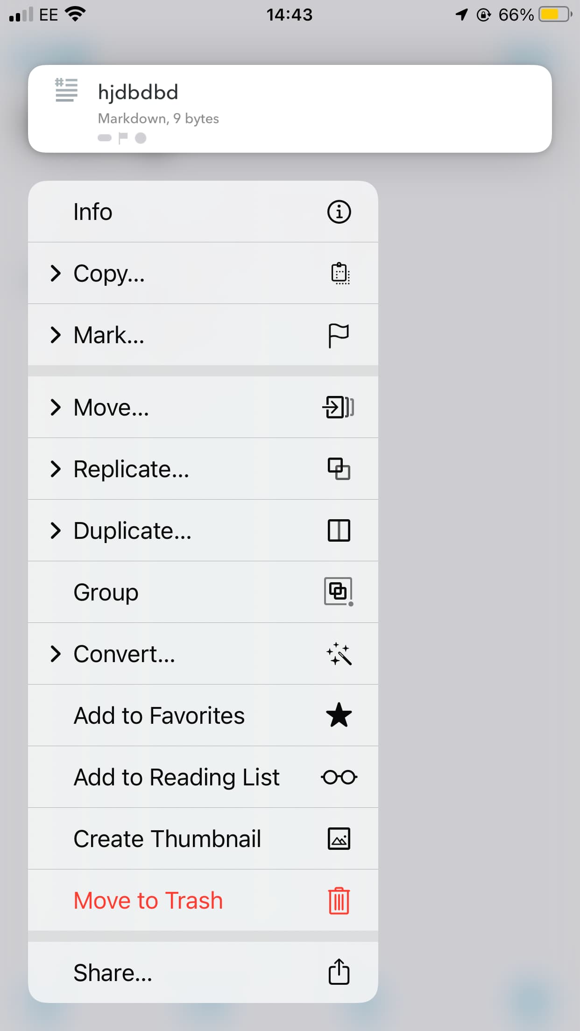Screen dimensions: 580x1031
Task: Choose Group from the context menu
Action: point(106,592)
